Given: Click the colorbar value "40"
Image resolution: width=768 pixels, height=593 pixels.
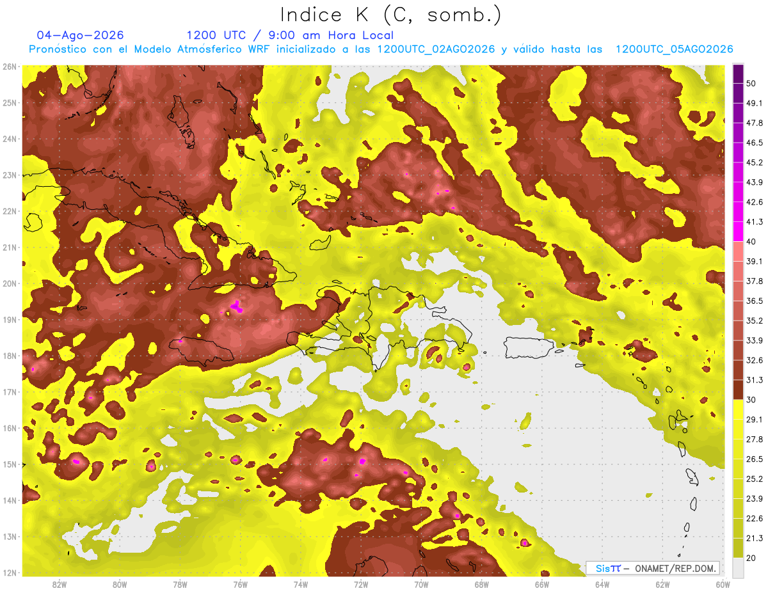Looking at the screenshot, I should tap(753, 241).
